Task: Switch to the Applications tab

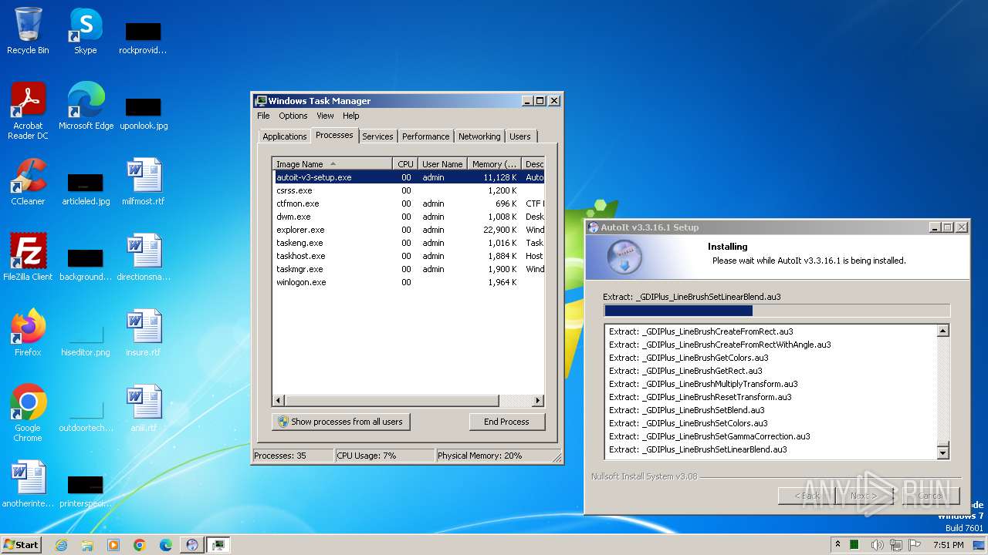Action: [x=284, y=136]
